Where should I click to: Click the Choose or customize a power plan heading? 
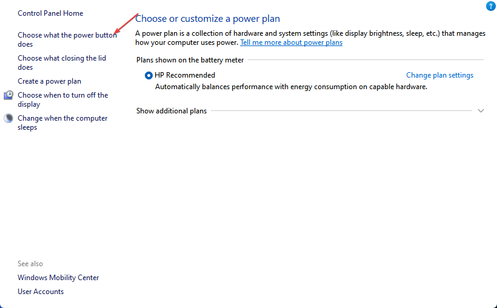point(207,19)
